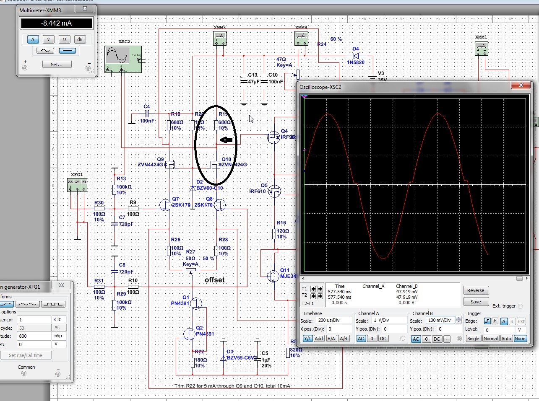539x401 pixels.
Task: Select rising edge trigger icon
Action: tap(487, 321)
